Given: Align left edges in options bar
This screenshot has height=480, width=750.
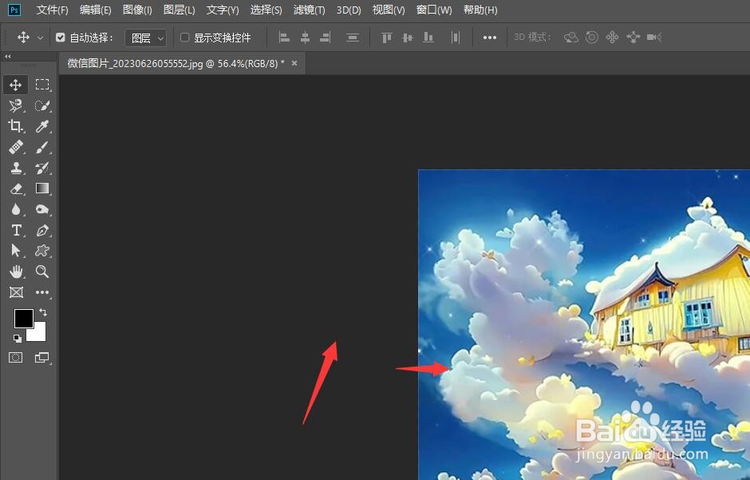Looking at the screenshot, I should 285,38.
